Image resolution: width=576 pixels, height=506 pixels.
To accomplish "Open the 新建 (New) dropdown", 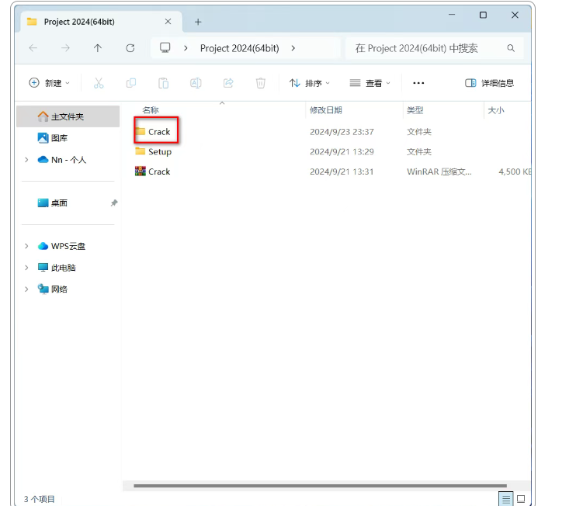I will click(x=49, y=83).
